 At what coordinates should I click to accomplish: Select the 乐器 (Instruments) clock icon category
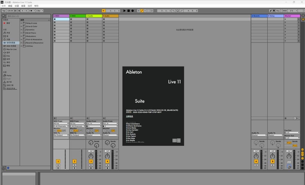pyautogui.click(x=7, y=40)
